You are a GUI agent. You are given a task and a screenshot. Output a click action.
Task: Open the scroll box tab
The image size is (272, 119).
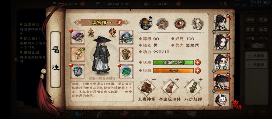(162, 24)
